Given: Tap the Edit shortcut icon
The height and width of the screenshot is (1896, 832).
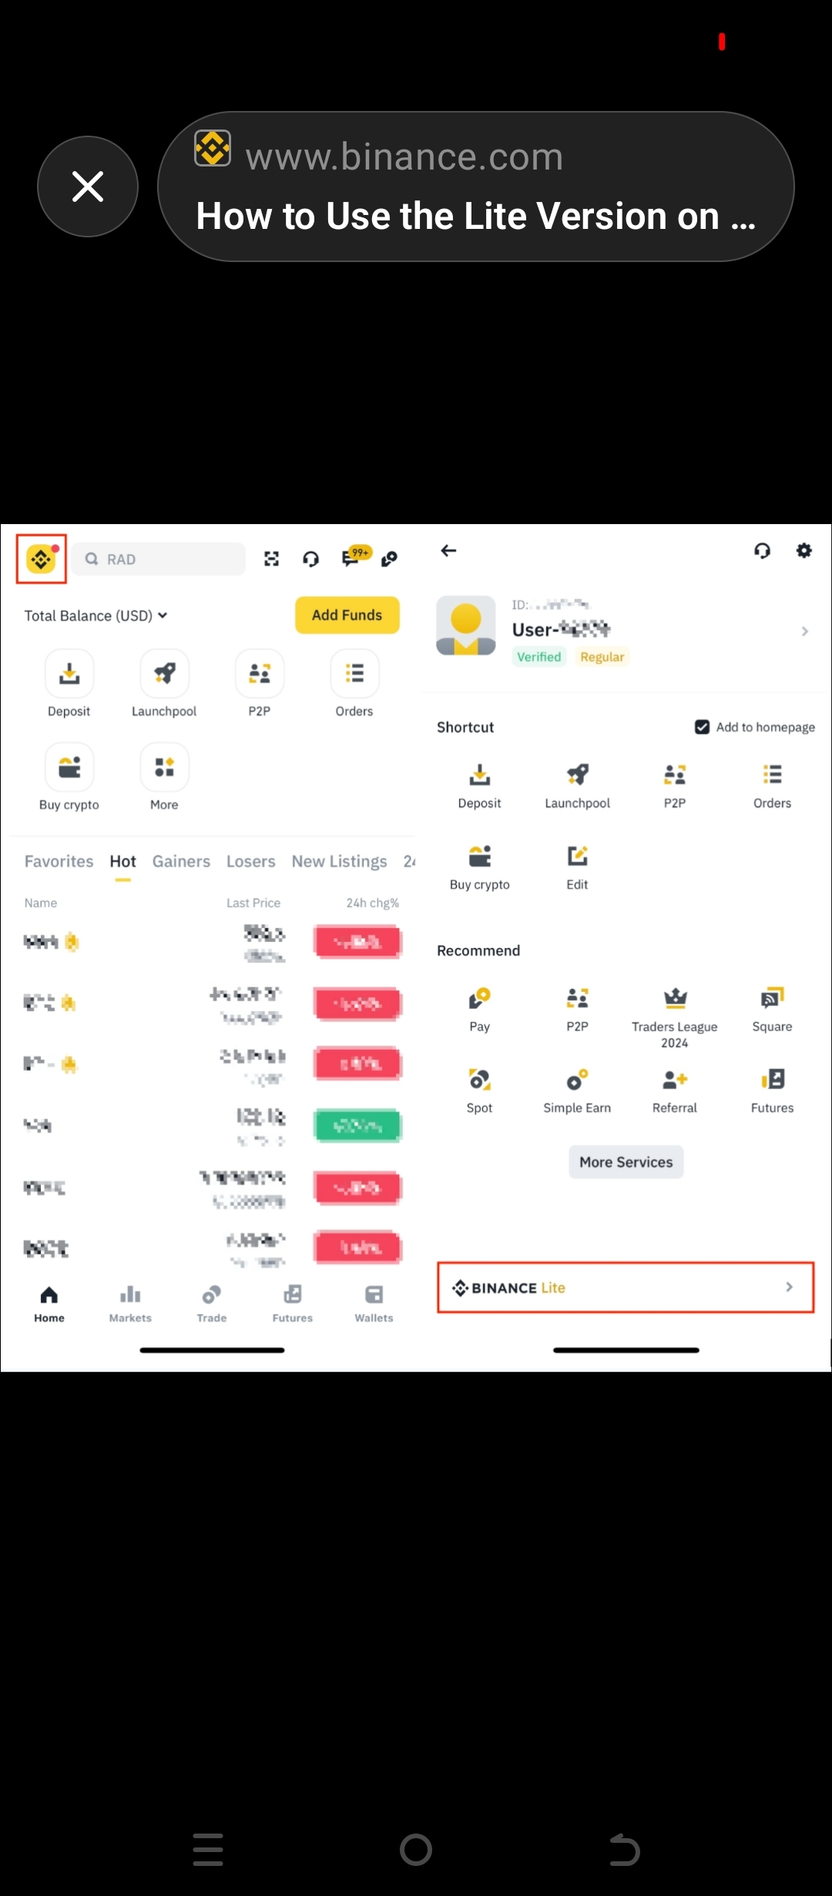Looking at the screenshot, I should click(x=577, y=856).
